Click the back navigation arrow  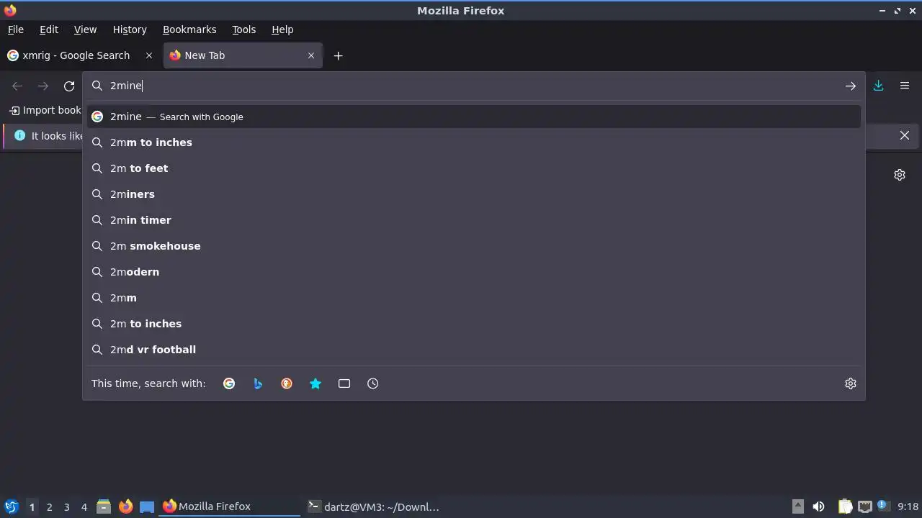coord(17,86)
